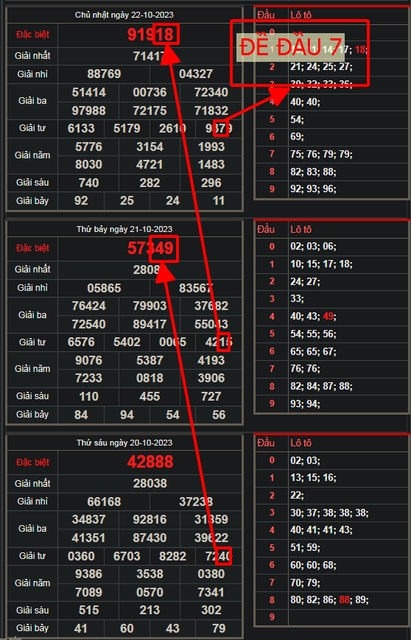
Task: Click the Giải nhì number 88769
Action: coord(104,74)
